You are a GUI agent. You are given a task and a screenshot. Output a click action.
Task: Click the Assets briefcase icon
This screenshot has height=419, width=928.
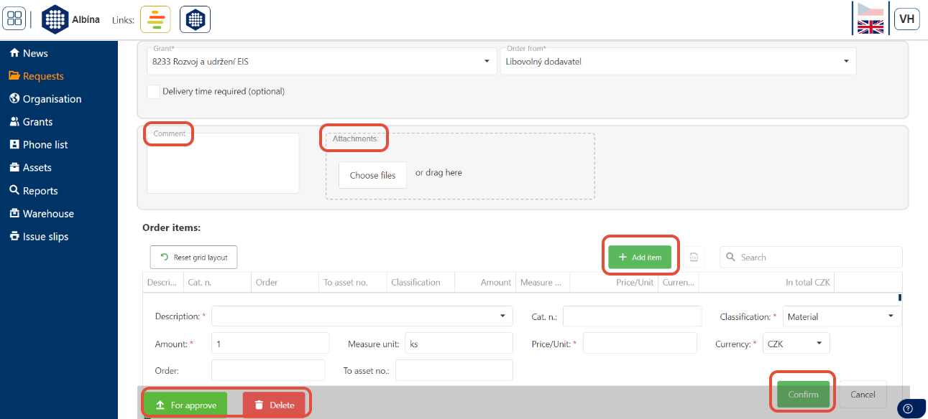point(14,167)
